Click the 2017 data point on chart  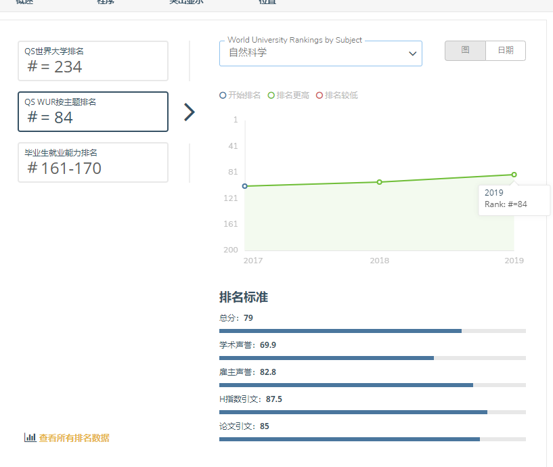coord(244,186)
